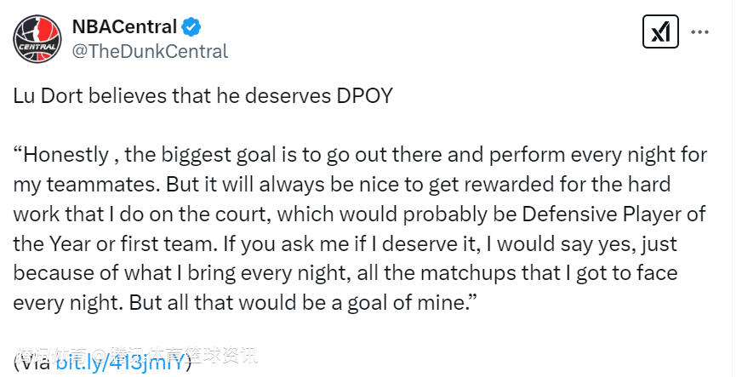Open the bit.ly link after Via

(x=119, y=363)
